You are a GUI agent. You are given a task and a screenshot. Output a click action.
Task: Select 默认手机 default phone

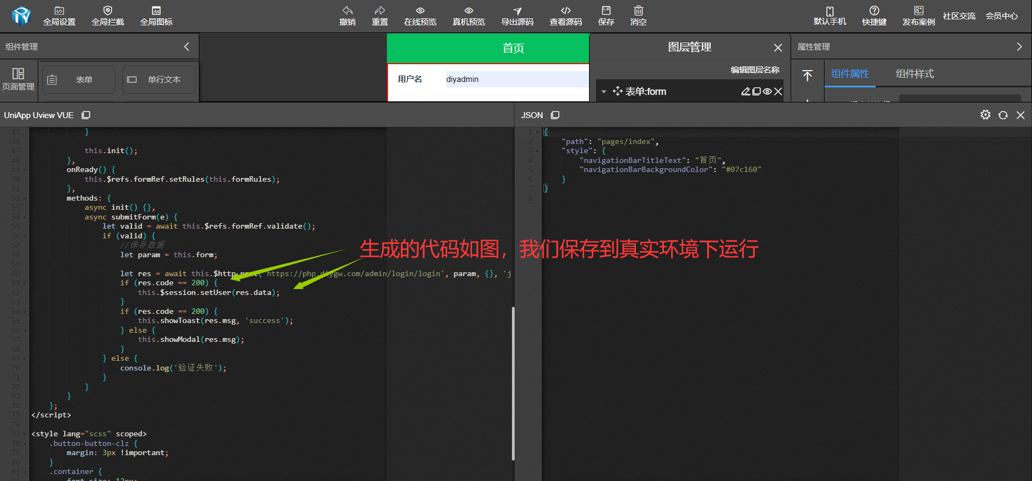click(x=830, y=16)
